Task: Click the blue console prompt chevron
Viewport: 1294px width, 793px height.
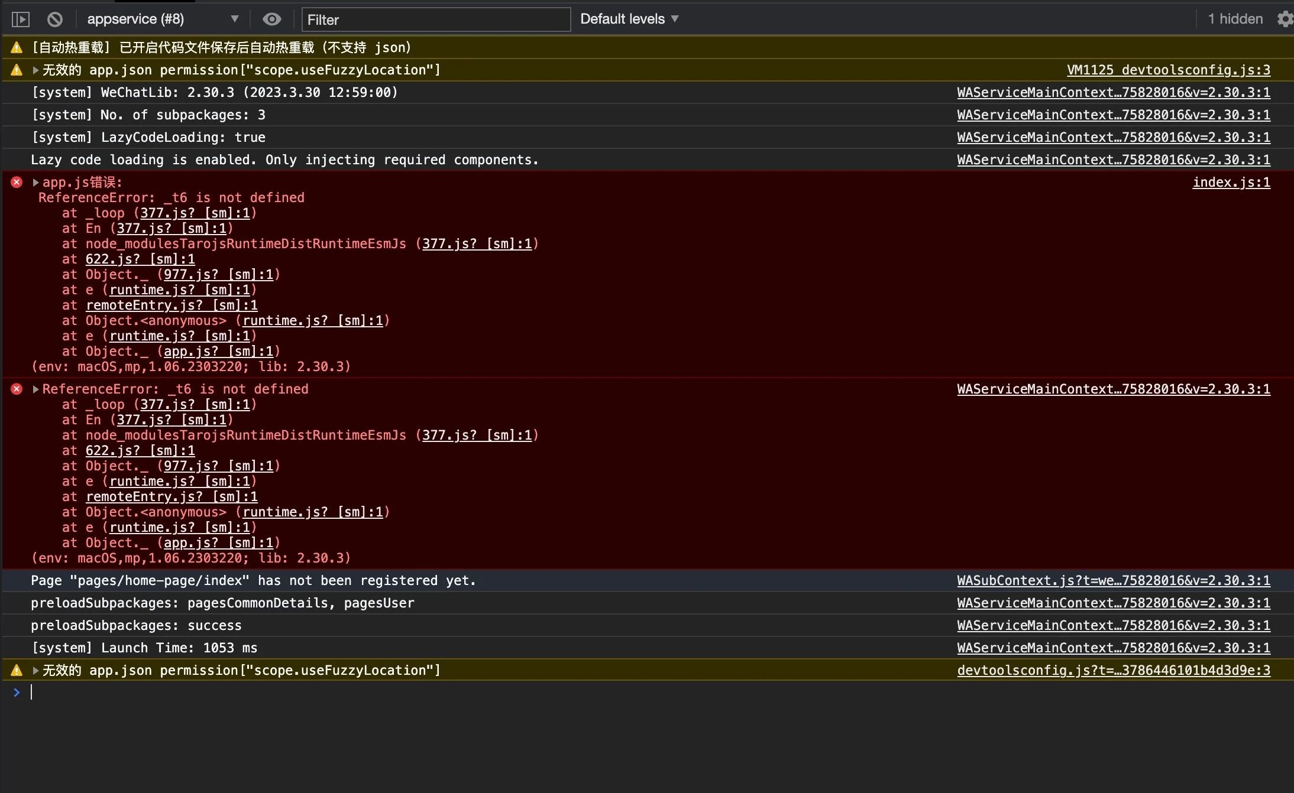Action: (x=17, y=692)
